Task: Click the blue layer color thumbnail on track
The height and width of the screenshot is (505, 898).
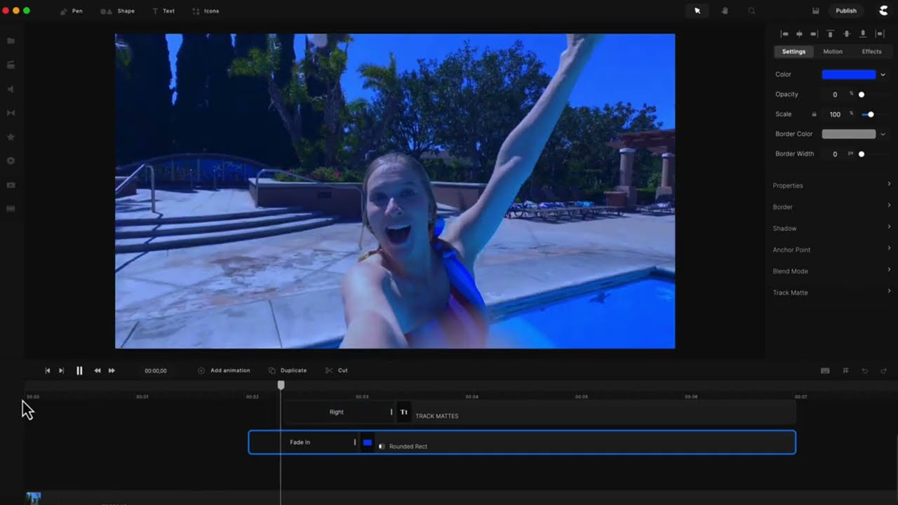Action: tap(367, 443)
